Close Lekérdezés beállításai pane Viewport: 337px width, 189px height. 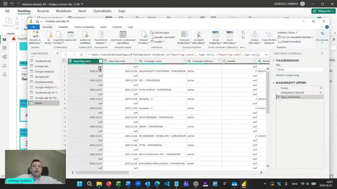point(322,53)
